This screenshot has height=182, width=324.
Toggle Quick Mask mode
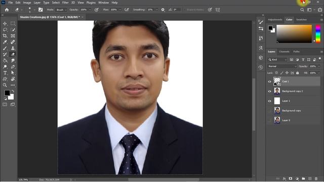tap(5, 105)
